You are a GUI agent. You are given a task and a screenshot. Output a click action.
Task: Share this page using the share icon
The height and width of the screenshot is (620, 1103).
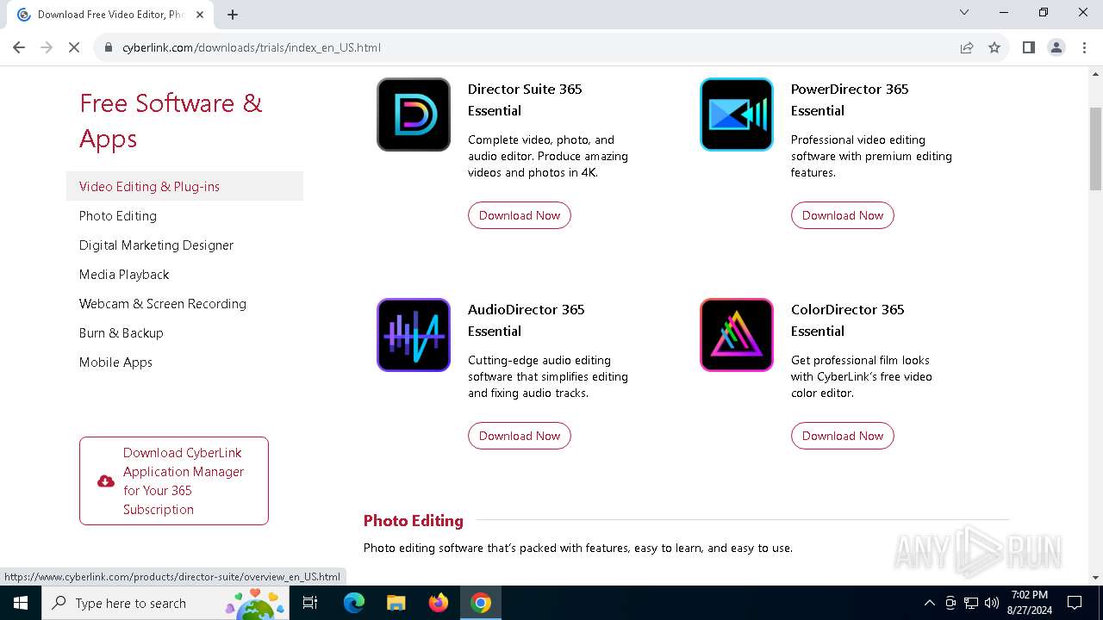tap(967, 47)
